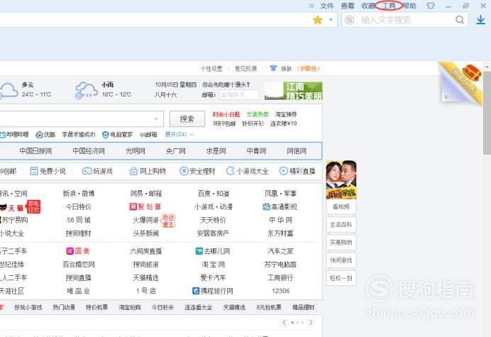
Task: Open 时尚小白鞋 link
Action: (226, 114)
